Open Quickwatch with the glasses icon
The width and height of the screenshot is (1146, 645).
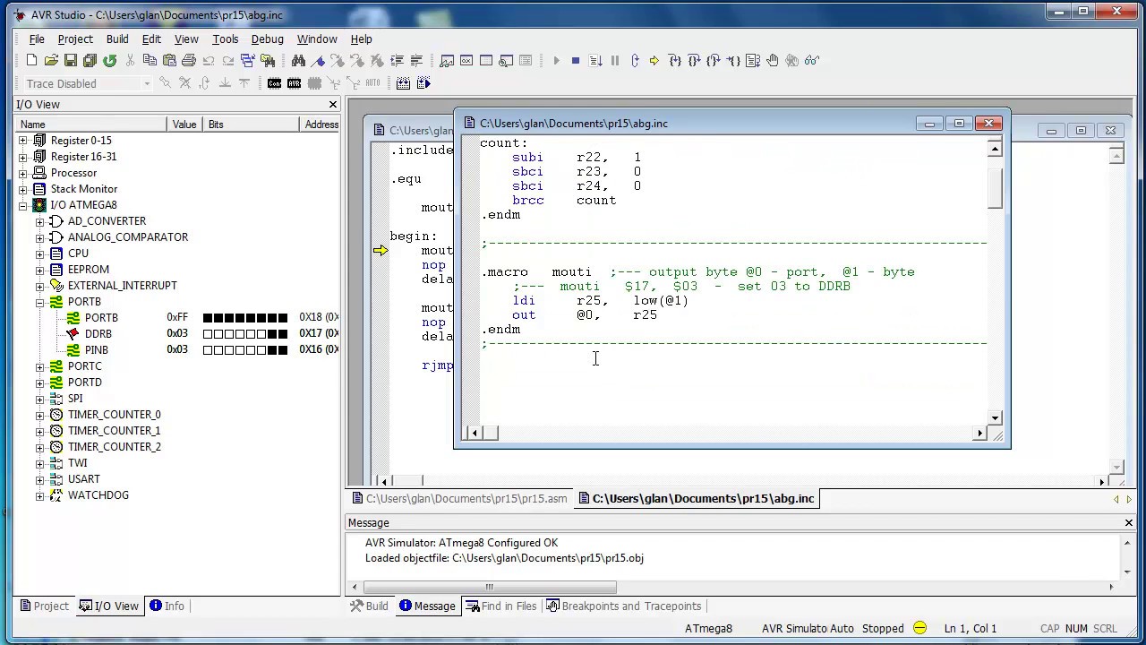(812, 60)
